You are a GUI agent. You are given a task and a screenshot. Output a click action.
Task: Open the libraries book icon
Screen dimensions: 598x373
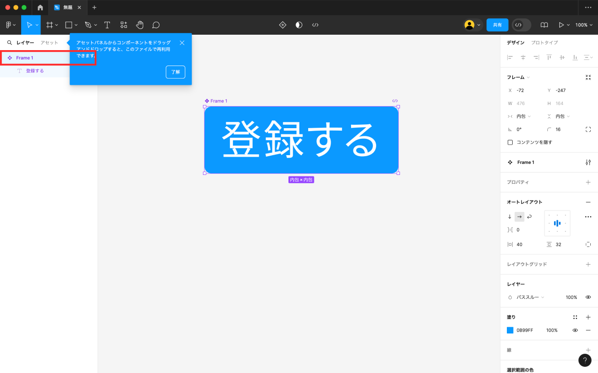[544, 25]
